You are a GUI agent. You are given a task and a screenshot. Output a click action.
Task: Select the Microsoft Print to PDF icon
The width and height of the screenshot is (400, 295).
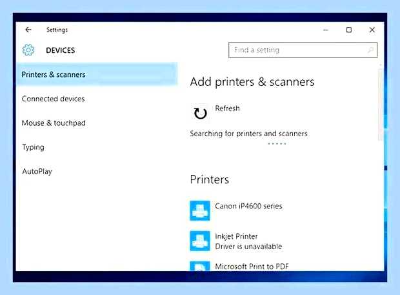tap(200, 266)
